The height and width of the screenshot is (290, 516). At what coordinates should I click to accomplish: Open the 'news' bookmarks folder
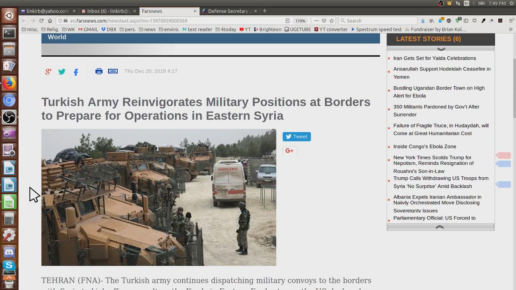(x=147, y=29)
